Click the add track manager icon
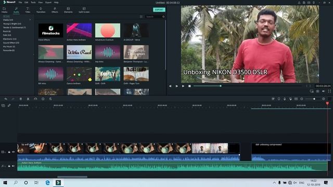 pyautogui.click(x=3, y=105)
